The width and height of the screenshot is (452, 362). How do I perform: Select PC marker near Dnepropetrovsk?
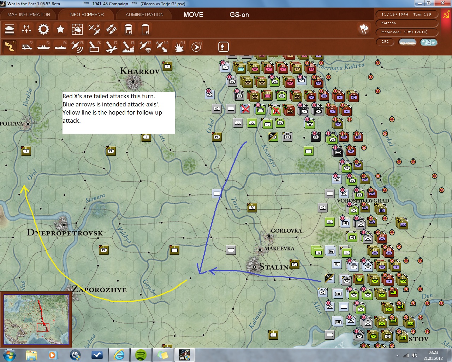(104, 250)
